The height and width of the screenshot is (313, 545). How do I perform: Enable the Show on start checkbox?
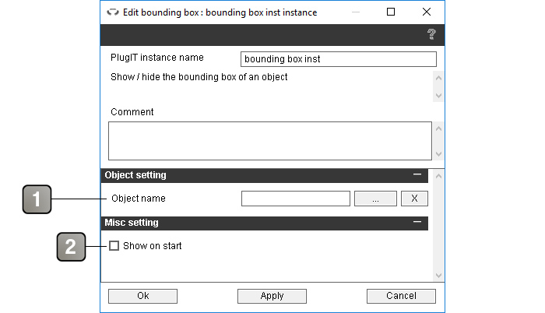(114, 246)
